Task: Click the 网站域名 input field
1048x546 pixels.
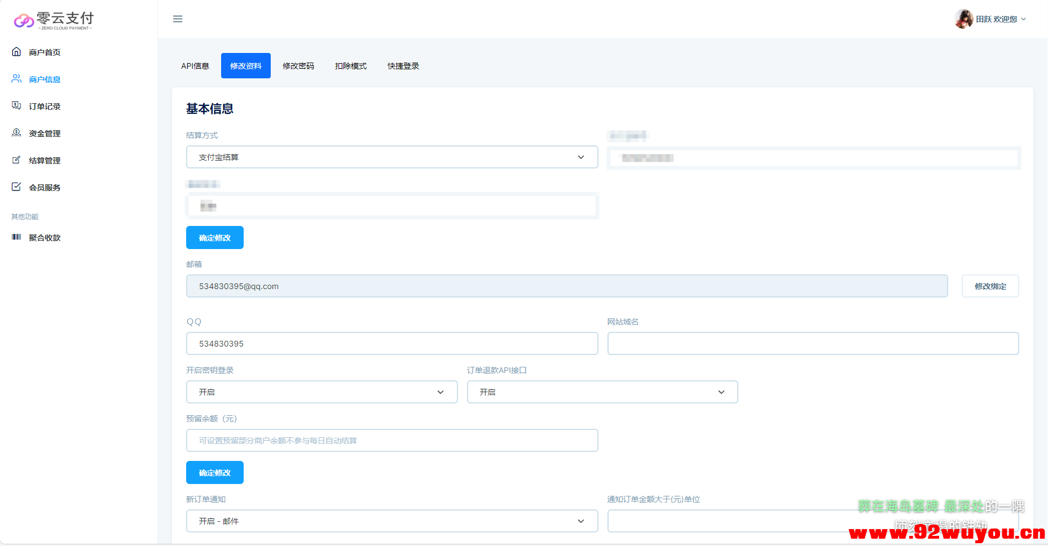Action: [812, 344]
